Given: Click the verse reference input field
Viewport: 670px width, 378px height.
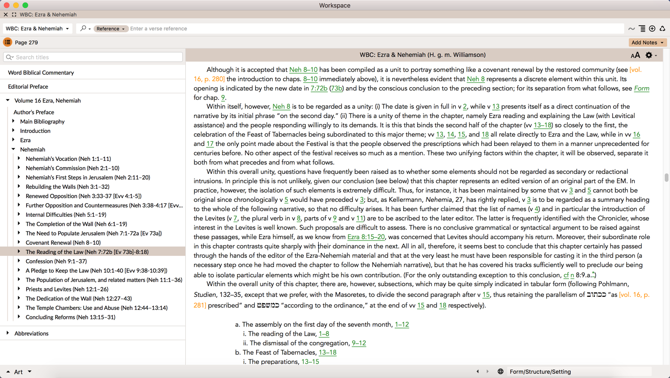Looking at the screenshot, I should 376,29.
